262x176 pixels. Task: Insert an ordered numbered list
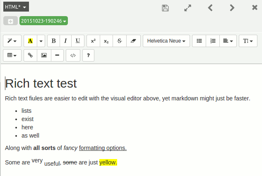click(213, 41)
